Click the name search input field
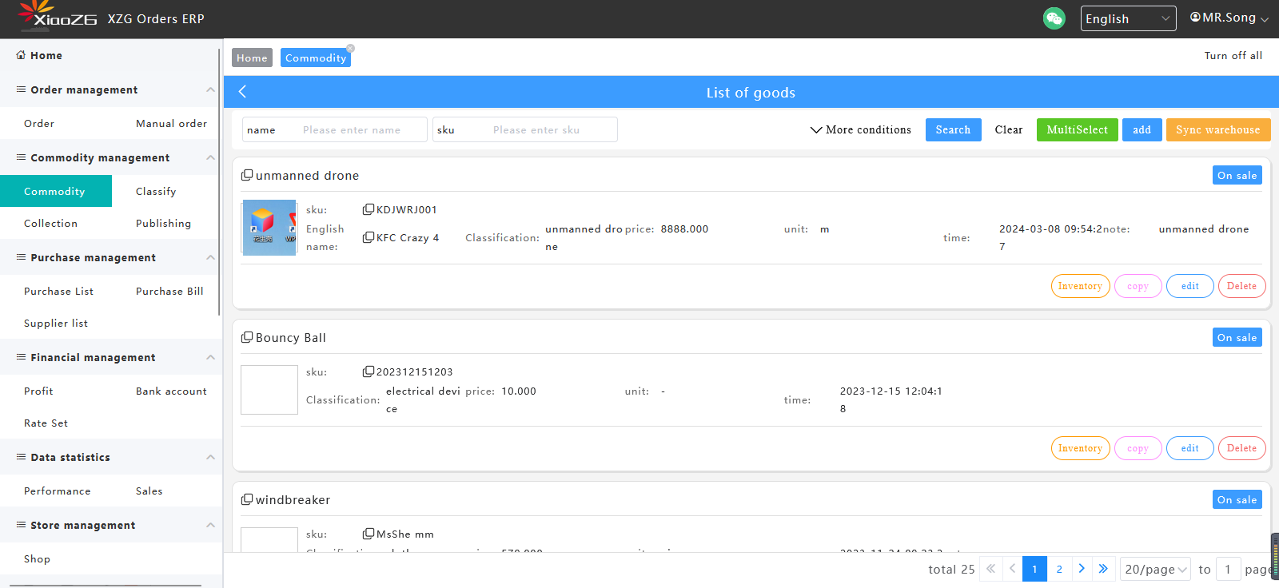 pos(360,129)
